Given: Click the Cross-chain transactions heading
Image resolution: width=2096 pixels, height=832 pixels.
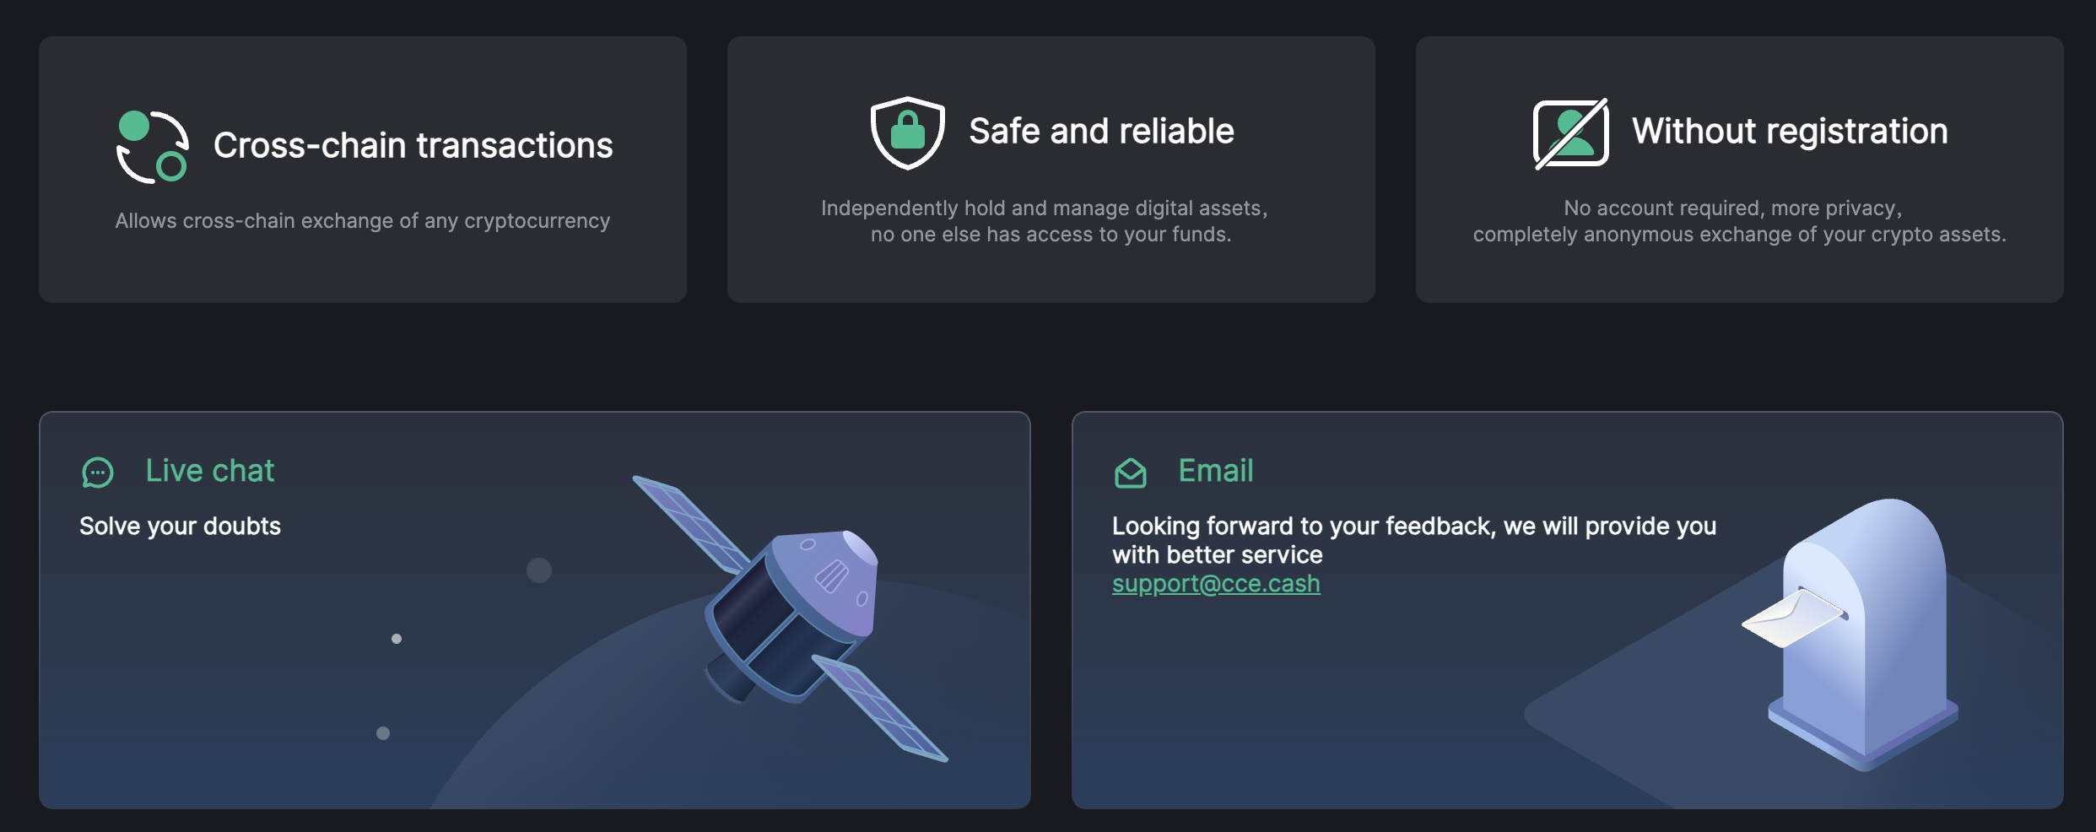Looking at the screenshot, I should pyautogui.click(x=413, y=145).
